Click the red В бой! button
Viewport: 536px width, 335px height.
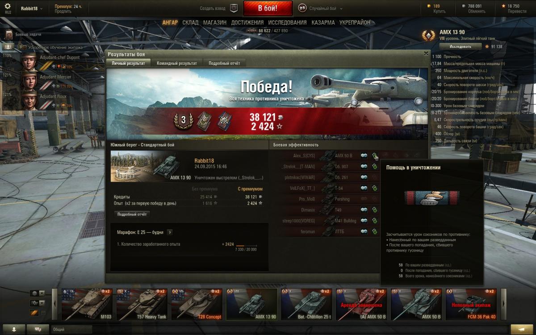268,8
